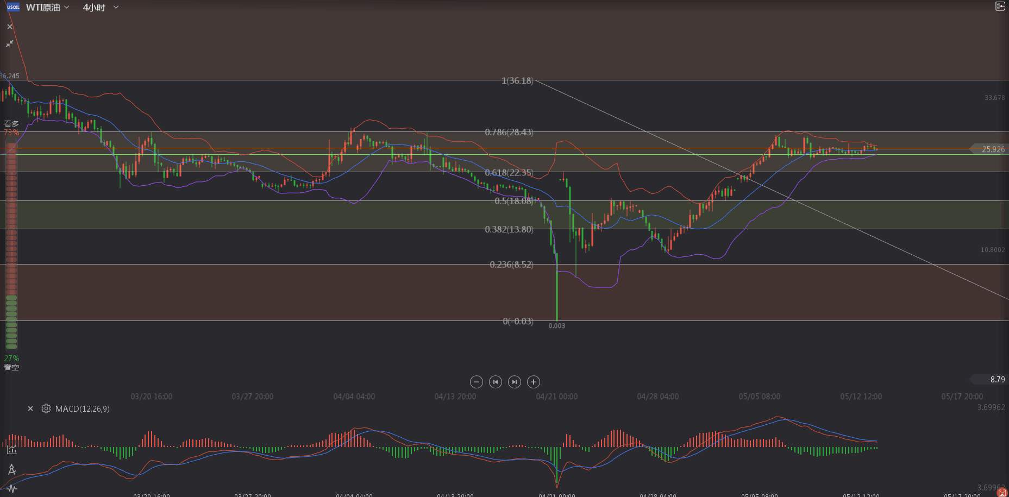Viewport: 1009px width, 497px height.
Task: Zoom out with the minus button
Action: pos(477,382)
